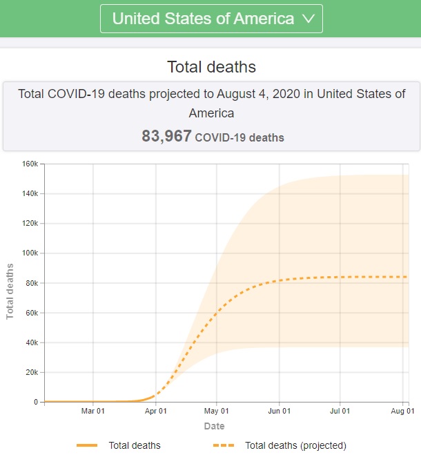This screenshot has width=421, height=455.
Task: Click the "Total deaths (projected)" legend label
Action: click(x=295, y=445)
